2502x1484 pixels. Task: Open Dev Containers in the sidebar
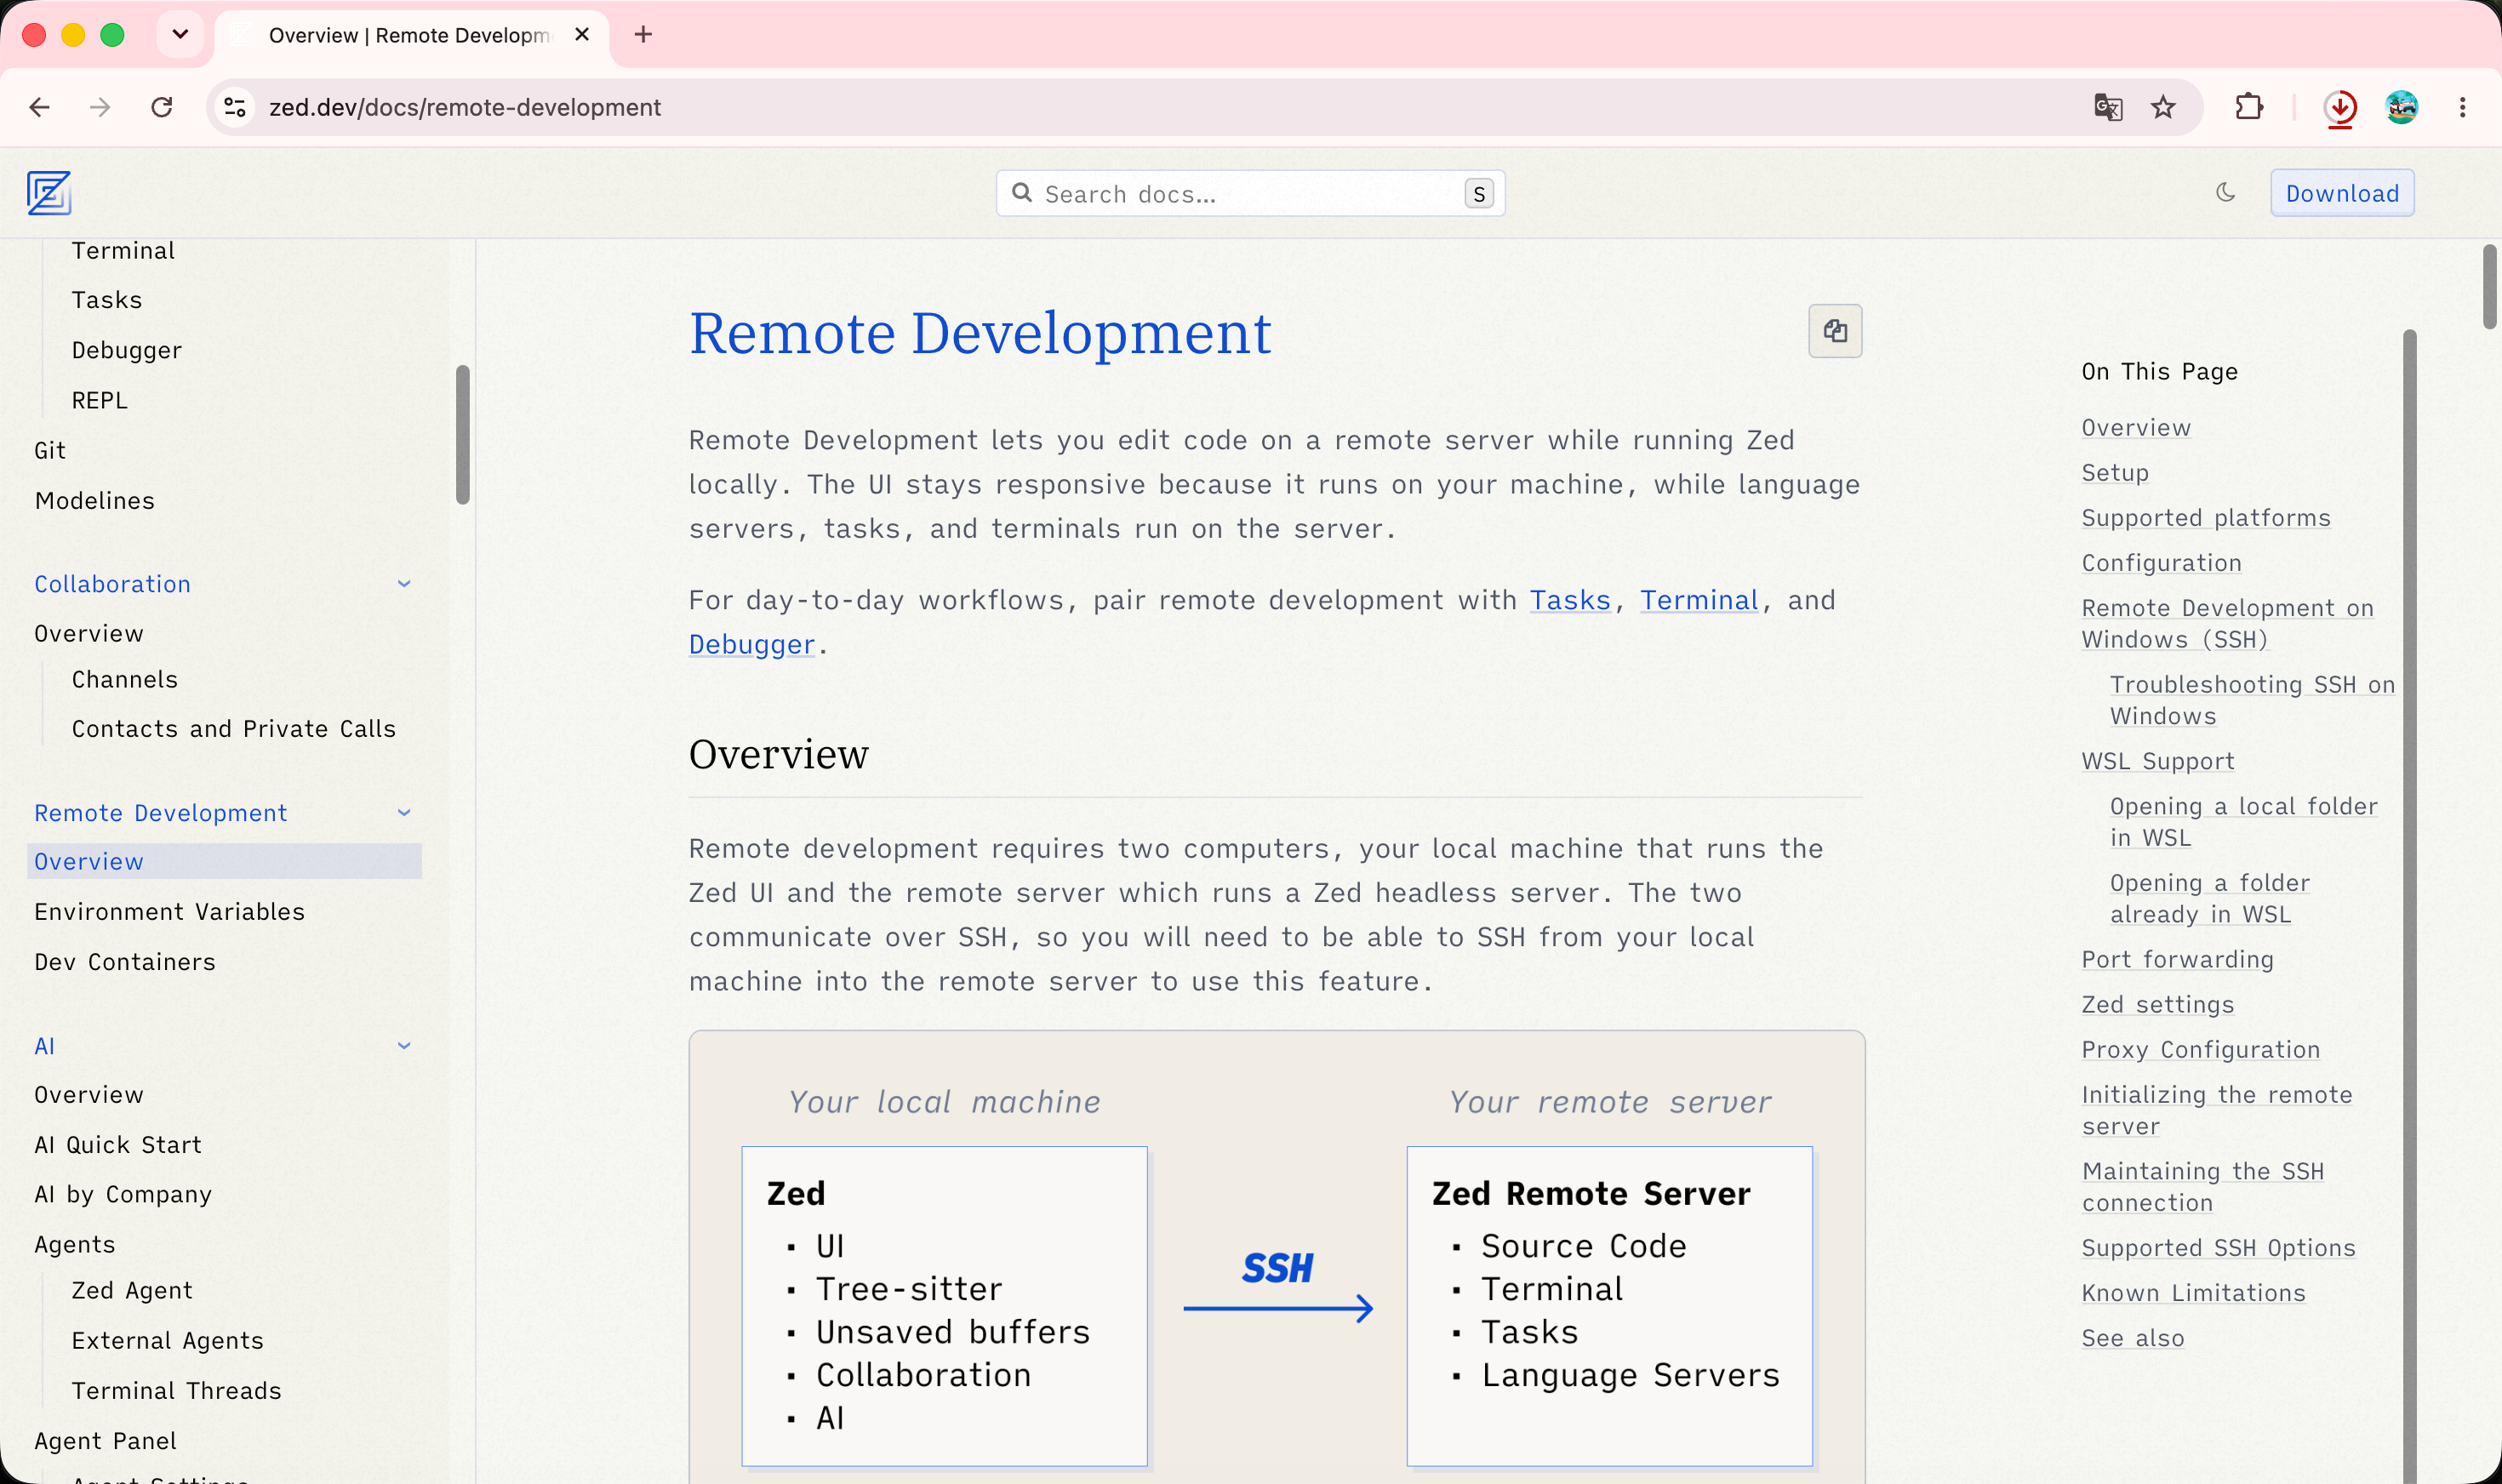tap(125, 962)
